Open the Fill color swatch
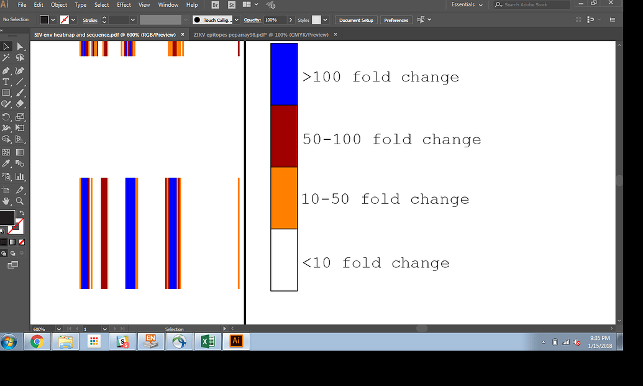643x386 pixels. click(45, 19)
